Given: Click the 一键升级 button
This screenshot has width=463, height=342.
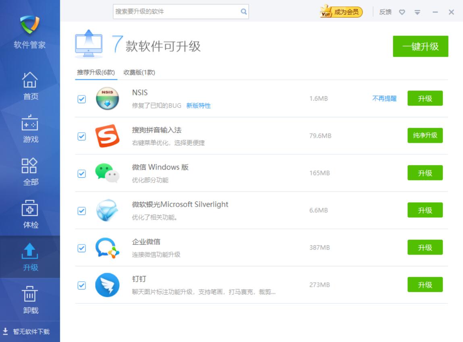Looking at the screenshot, I should 420,46.
